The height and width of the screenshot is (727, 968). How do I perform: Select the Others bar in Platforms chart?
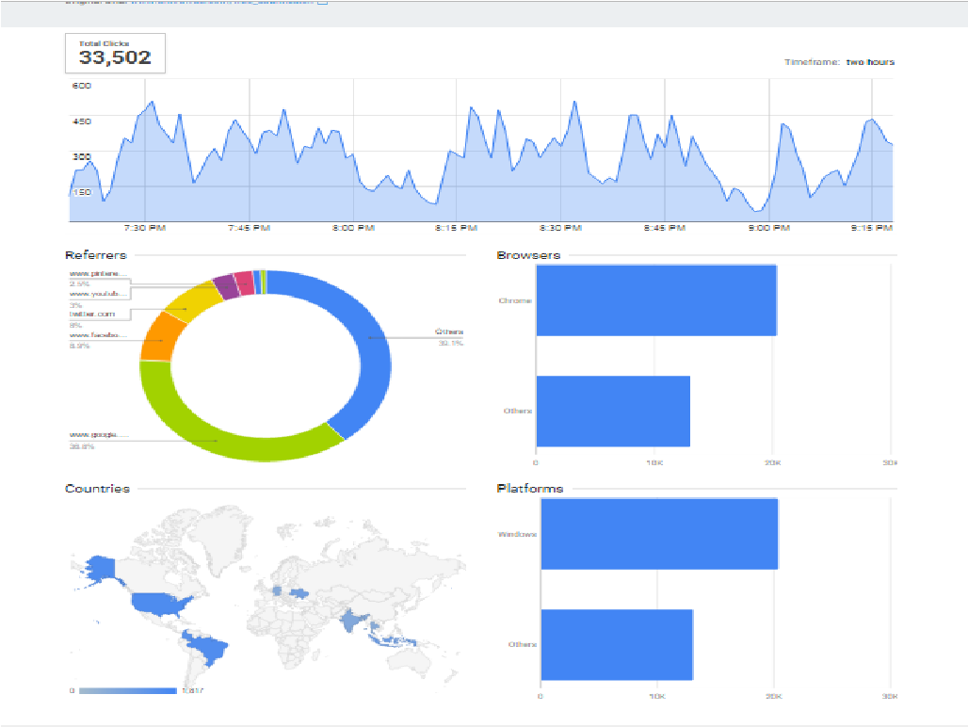coord(617,645)
